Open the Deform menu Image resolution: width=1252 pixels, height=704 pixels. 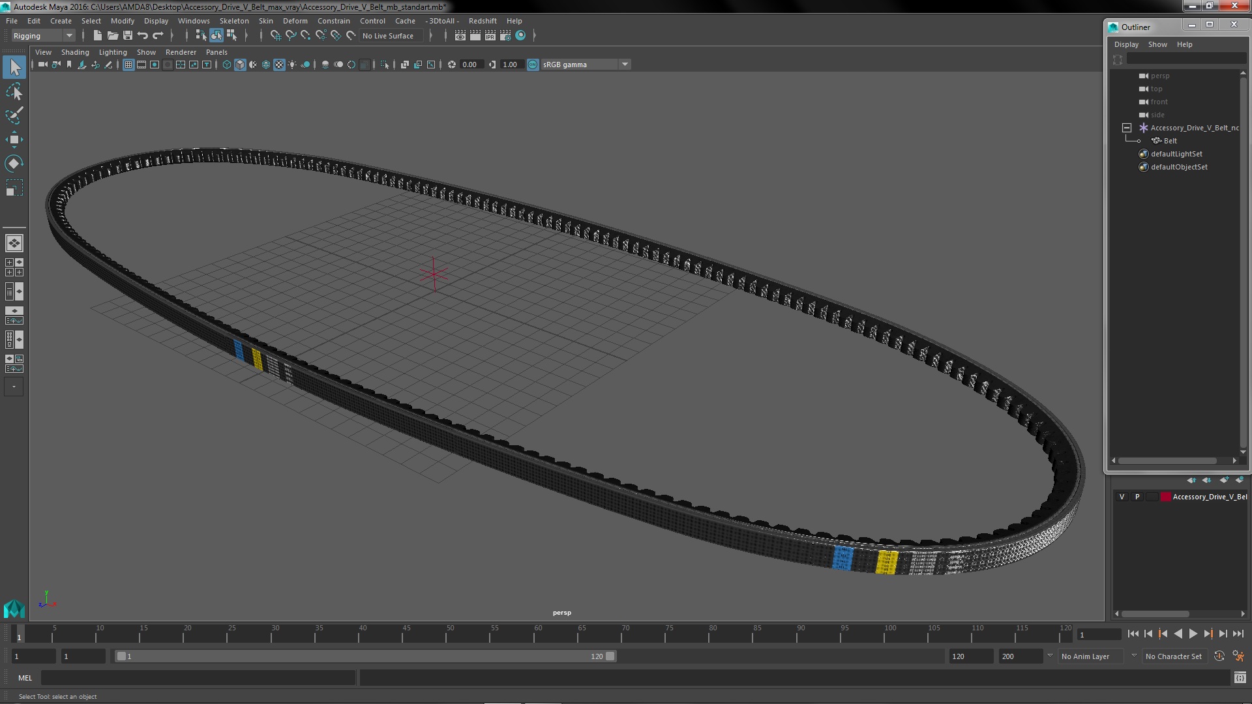(x=295, y=21)
